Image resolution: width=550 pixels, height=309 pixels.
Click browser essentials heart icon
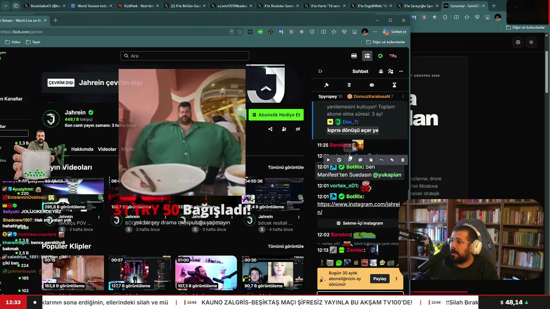click(x=344, y=32)
